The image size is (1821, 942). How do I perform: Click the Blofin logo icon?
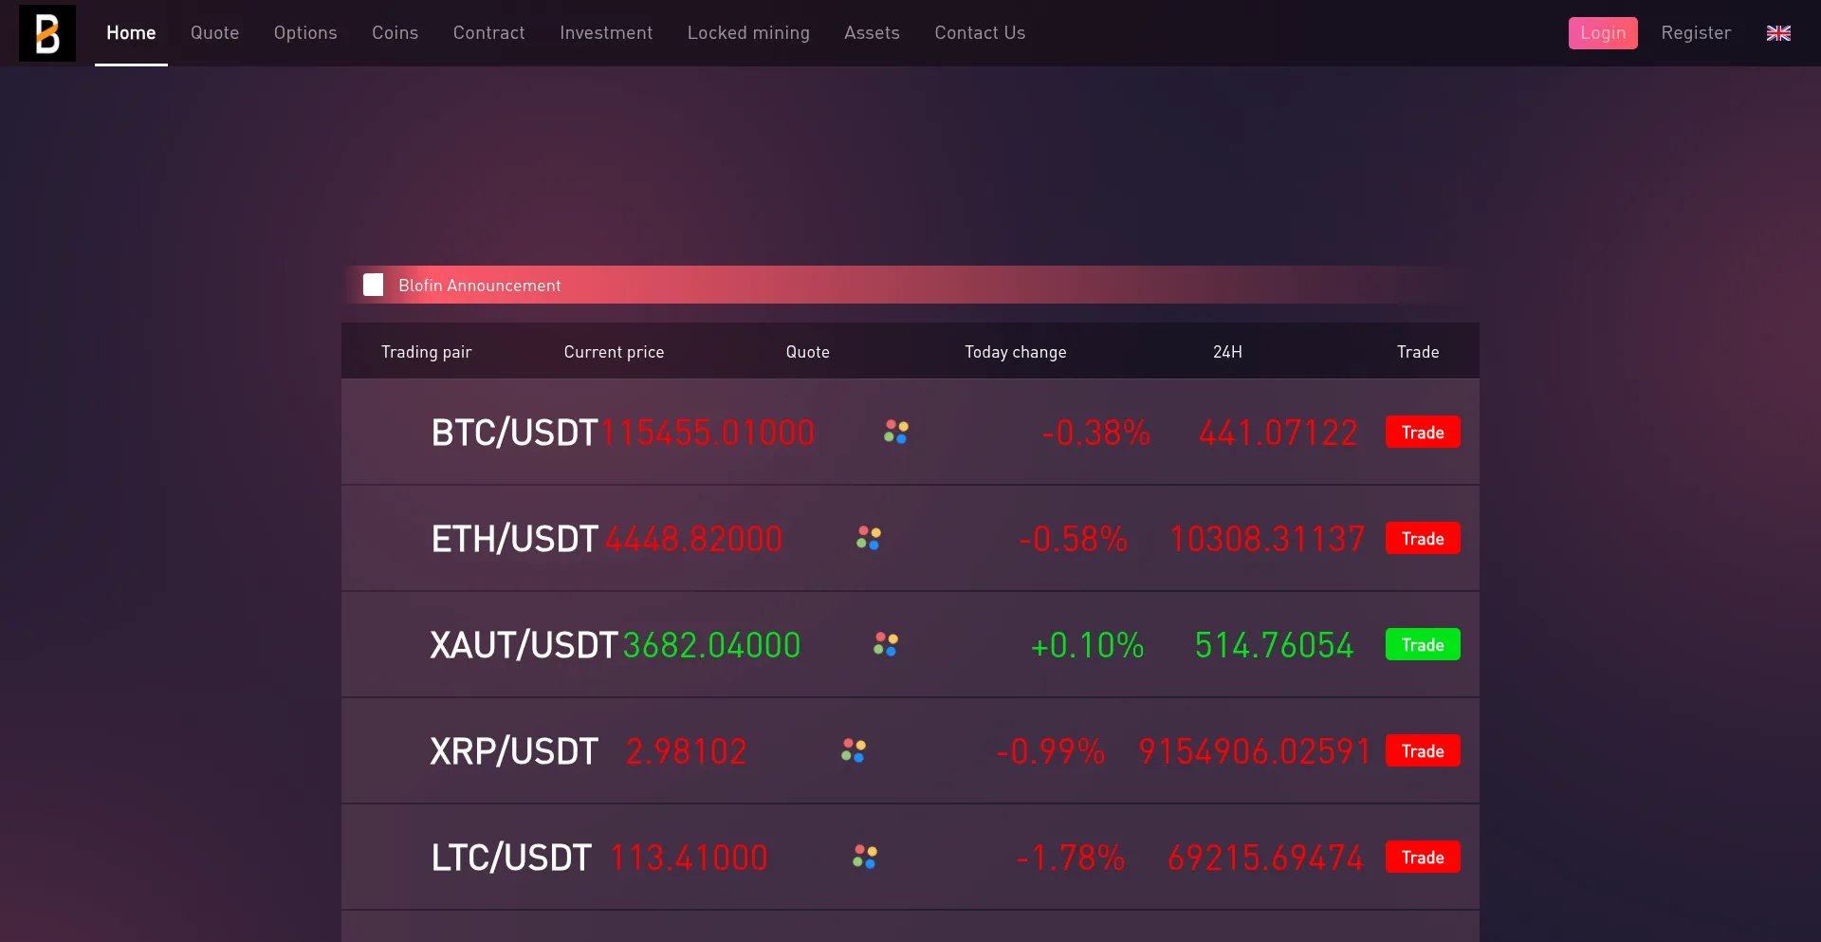point(47,33)
